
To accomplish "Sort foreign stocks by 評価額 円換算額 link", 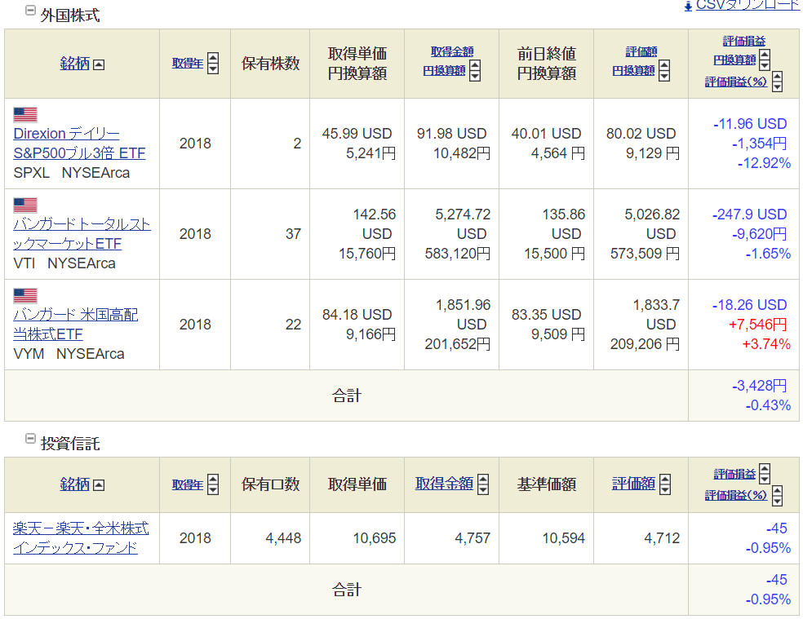I will tap(634, 61).
